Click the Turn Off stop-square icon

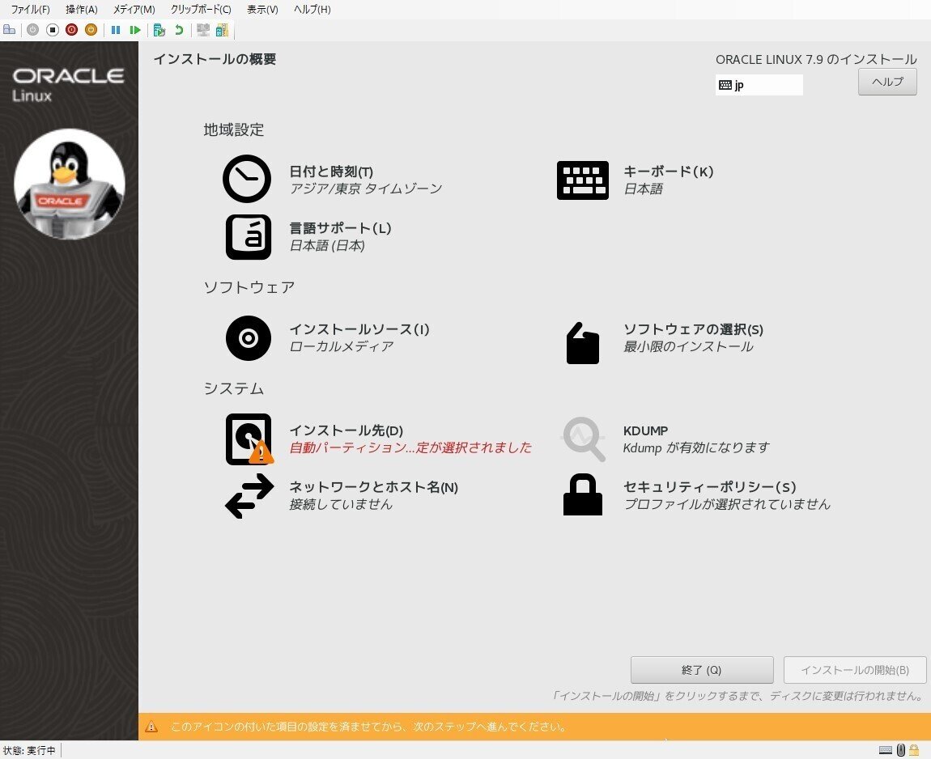[53, 30]
